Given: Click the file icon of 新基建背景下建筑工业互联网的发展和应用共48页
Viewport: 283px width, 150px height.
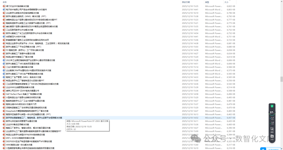Looking at the screenshot, I should (x=4, y=40).
